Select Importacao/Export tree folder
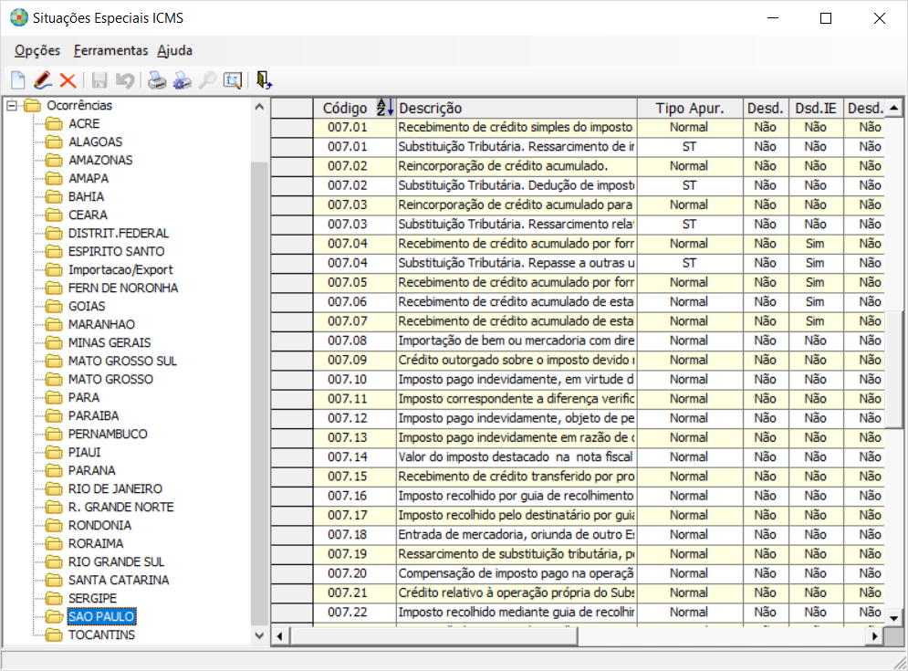The image size is (908, 671). [120, 270]
